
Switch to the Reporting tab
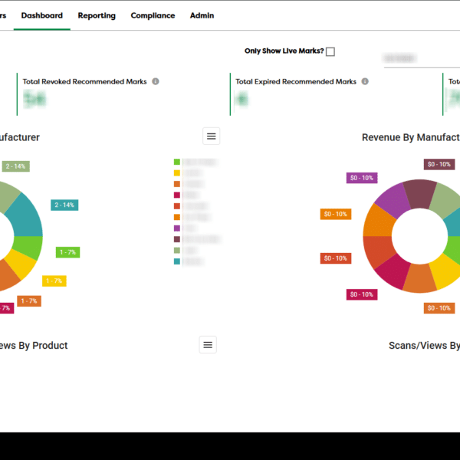(97, 15)
